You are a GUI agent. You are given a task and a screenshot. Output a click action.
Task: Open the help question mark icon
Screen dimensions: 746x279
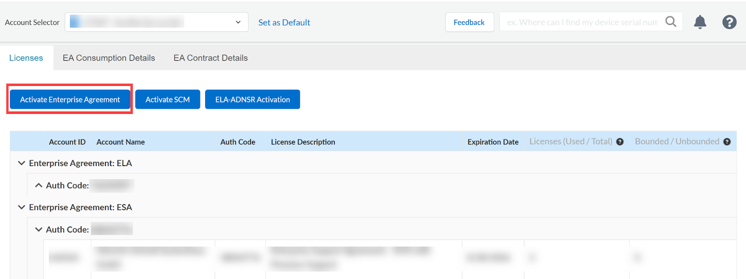(729, 22)
